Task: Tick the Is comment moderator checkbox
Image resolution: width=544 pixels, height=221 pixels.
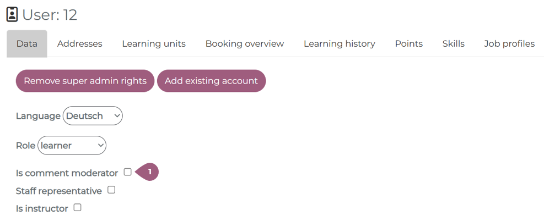Action: [x=128, y=172]
